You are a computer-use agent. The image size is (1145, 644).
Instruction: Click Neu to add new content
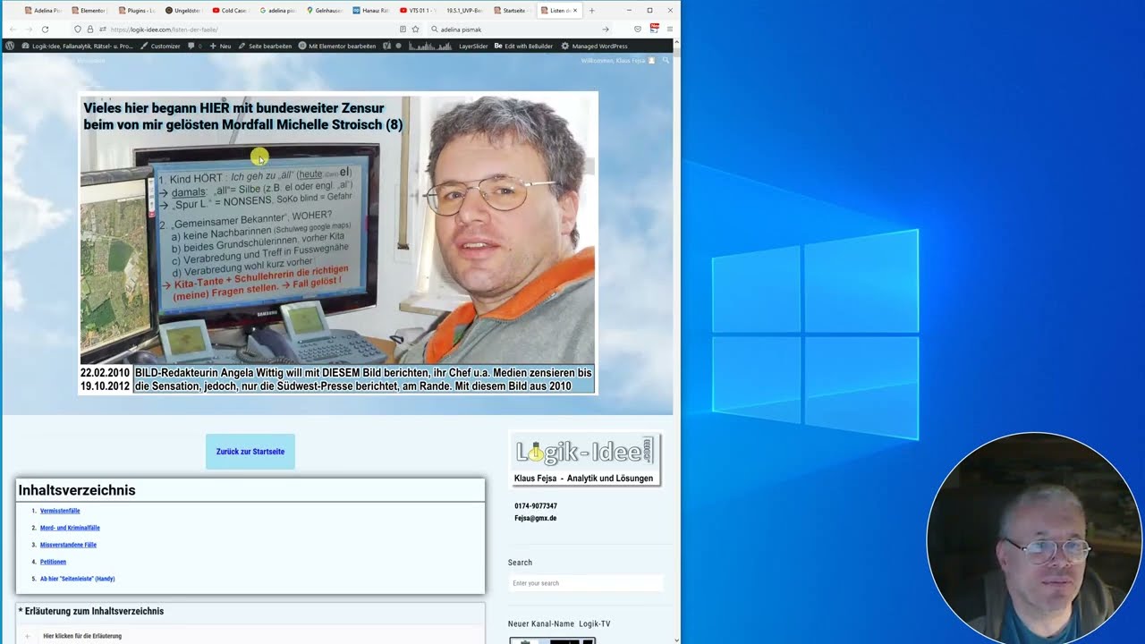click(220, 46)
